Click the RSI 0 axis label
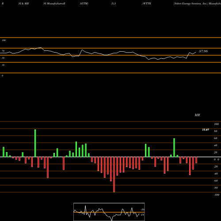Viewport: 221px width, 221px height. pyautogui.click(x=2, y=76)
